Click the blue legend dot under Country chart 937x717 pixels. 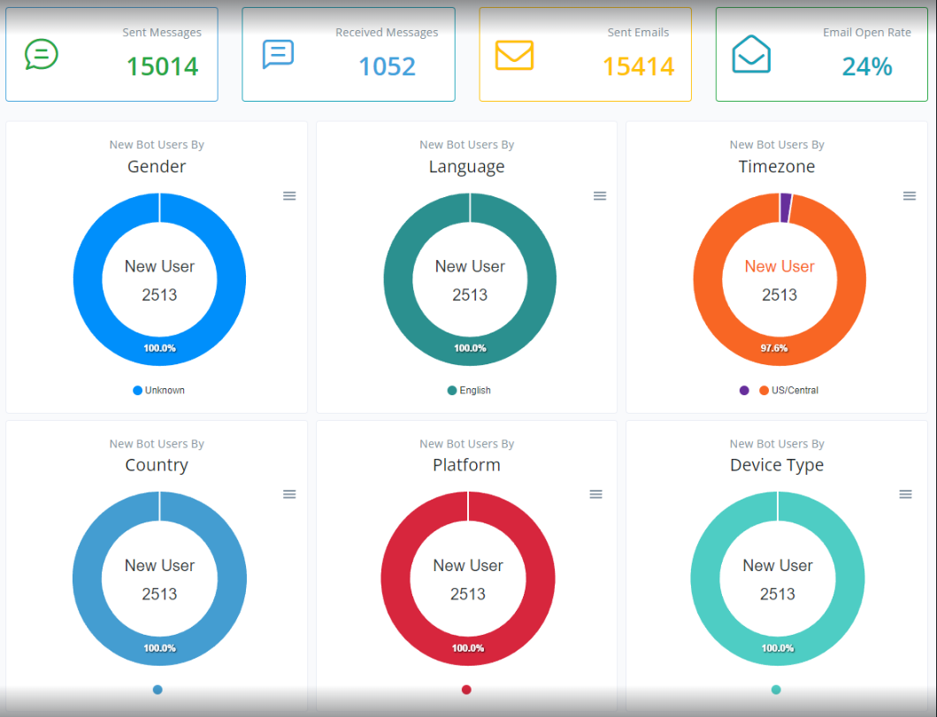157,690
